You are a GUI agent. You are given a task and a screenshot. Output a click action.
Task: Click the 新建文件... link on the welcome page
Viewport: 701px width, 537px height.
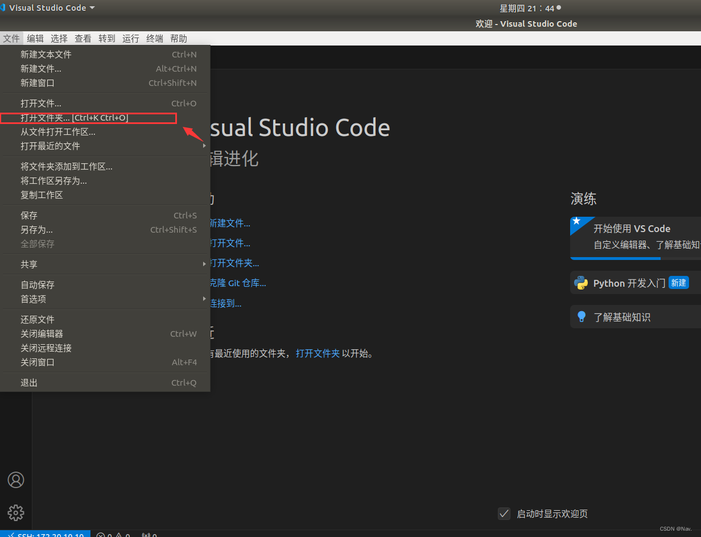tap(230, 224)
